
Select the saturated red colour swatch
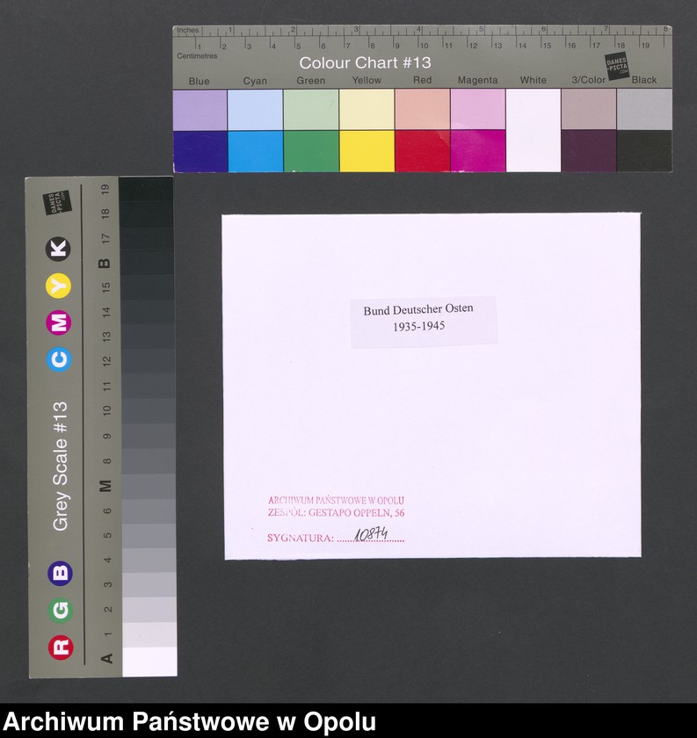point(422,151)
